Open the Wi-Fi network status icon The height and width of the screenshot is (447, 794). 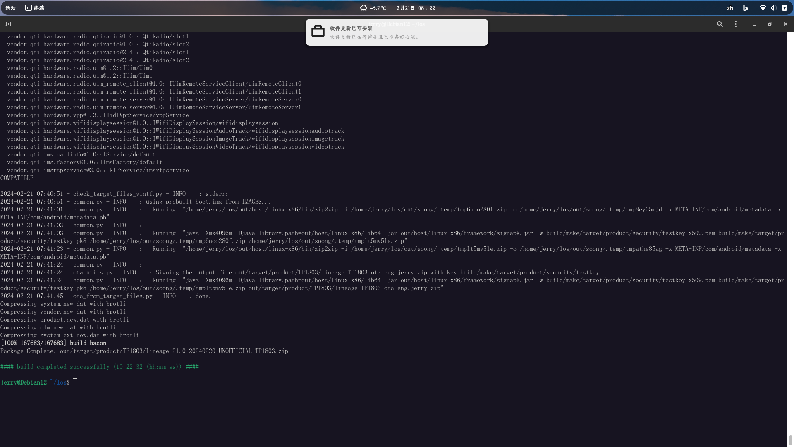point(763,8)
